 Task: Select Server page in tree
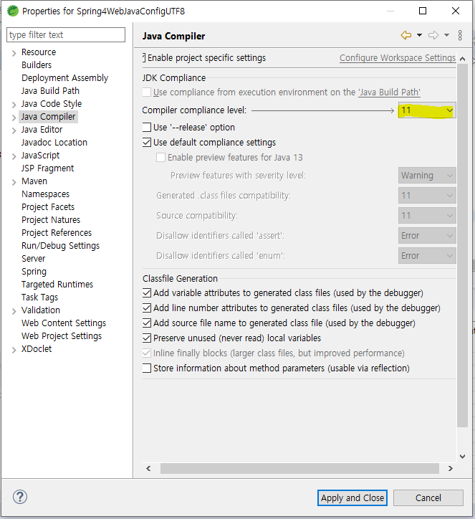coord(34,259)
